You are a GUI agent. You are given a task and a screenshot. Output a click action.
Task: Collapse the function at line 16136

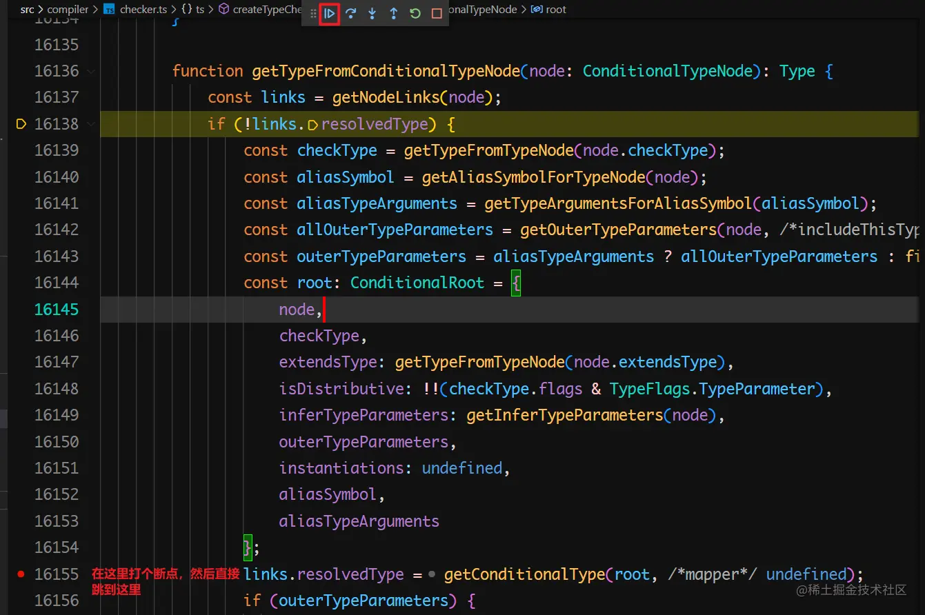pyautogui.click(x=92, y=71)
